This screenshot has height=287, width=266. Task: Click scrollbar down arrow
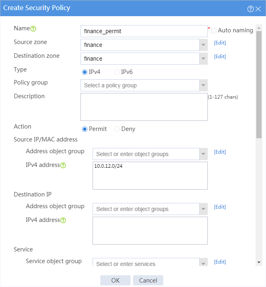coord(259,262)
